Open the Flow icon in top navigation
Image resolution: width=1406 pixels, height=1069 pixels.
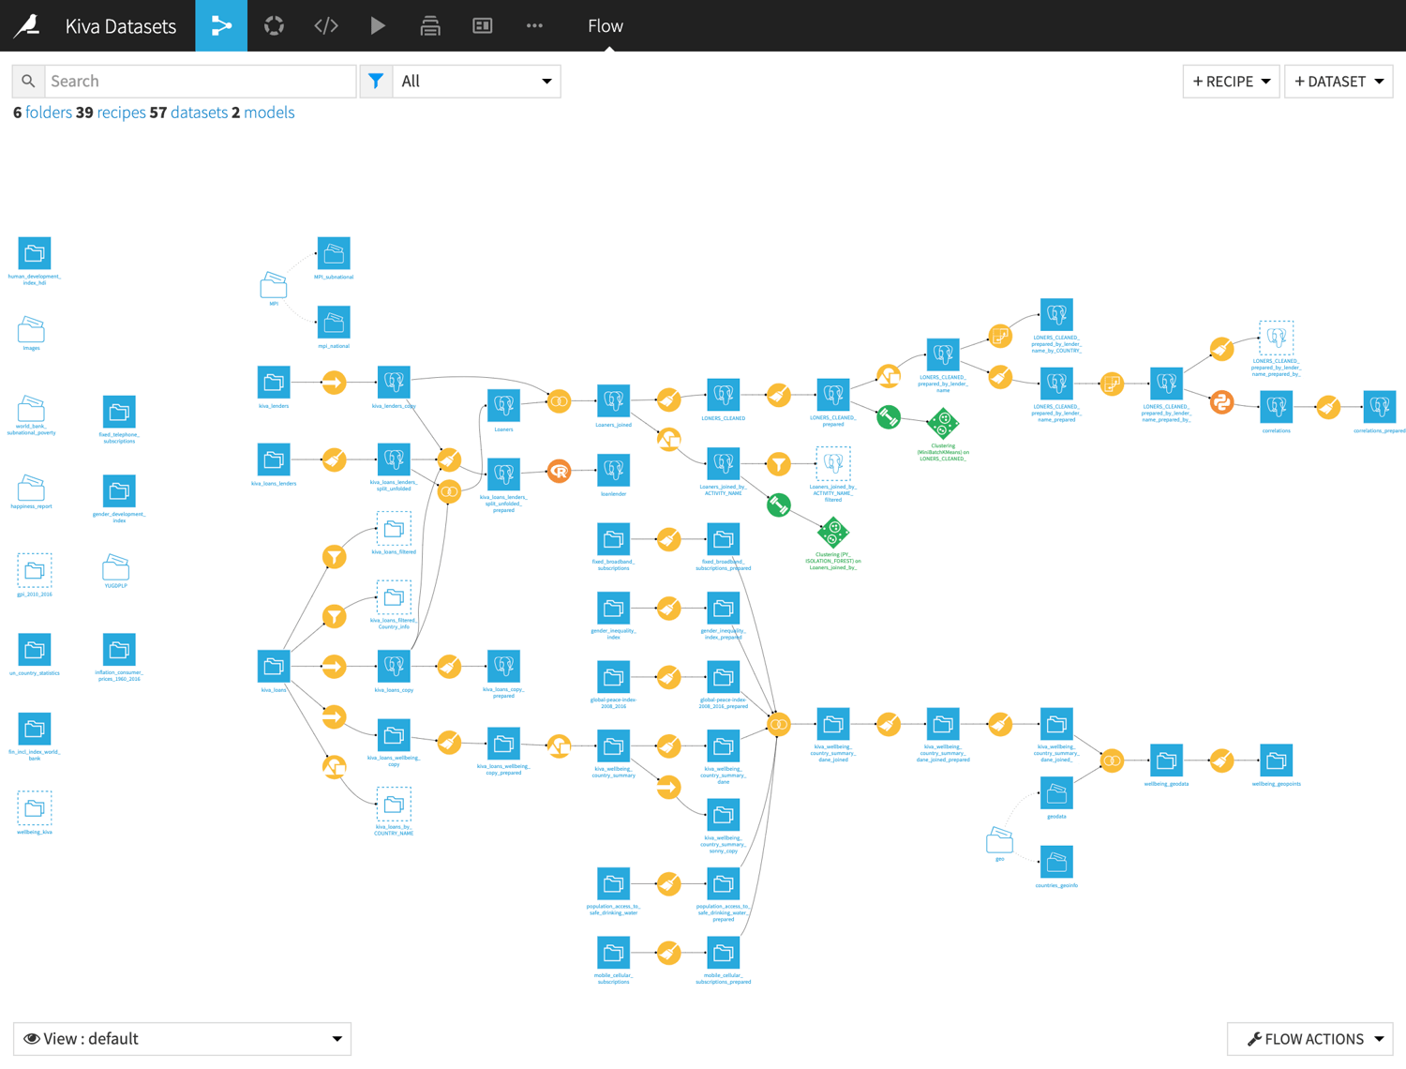[221, 25]
